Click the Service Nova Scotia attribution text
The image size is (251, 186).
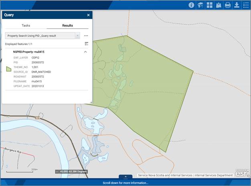point(185,175)
